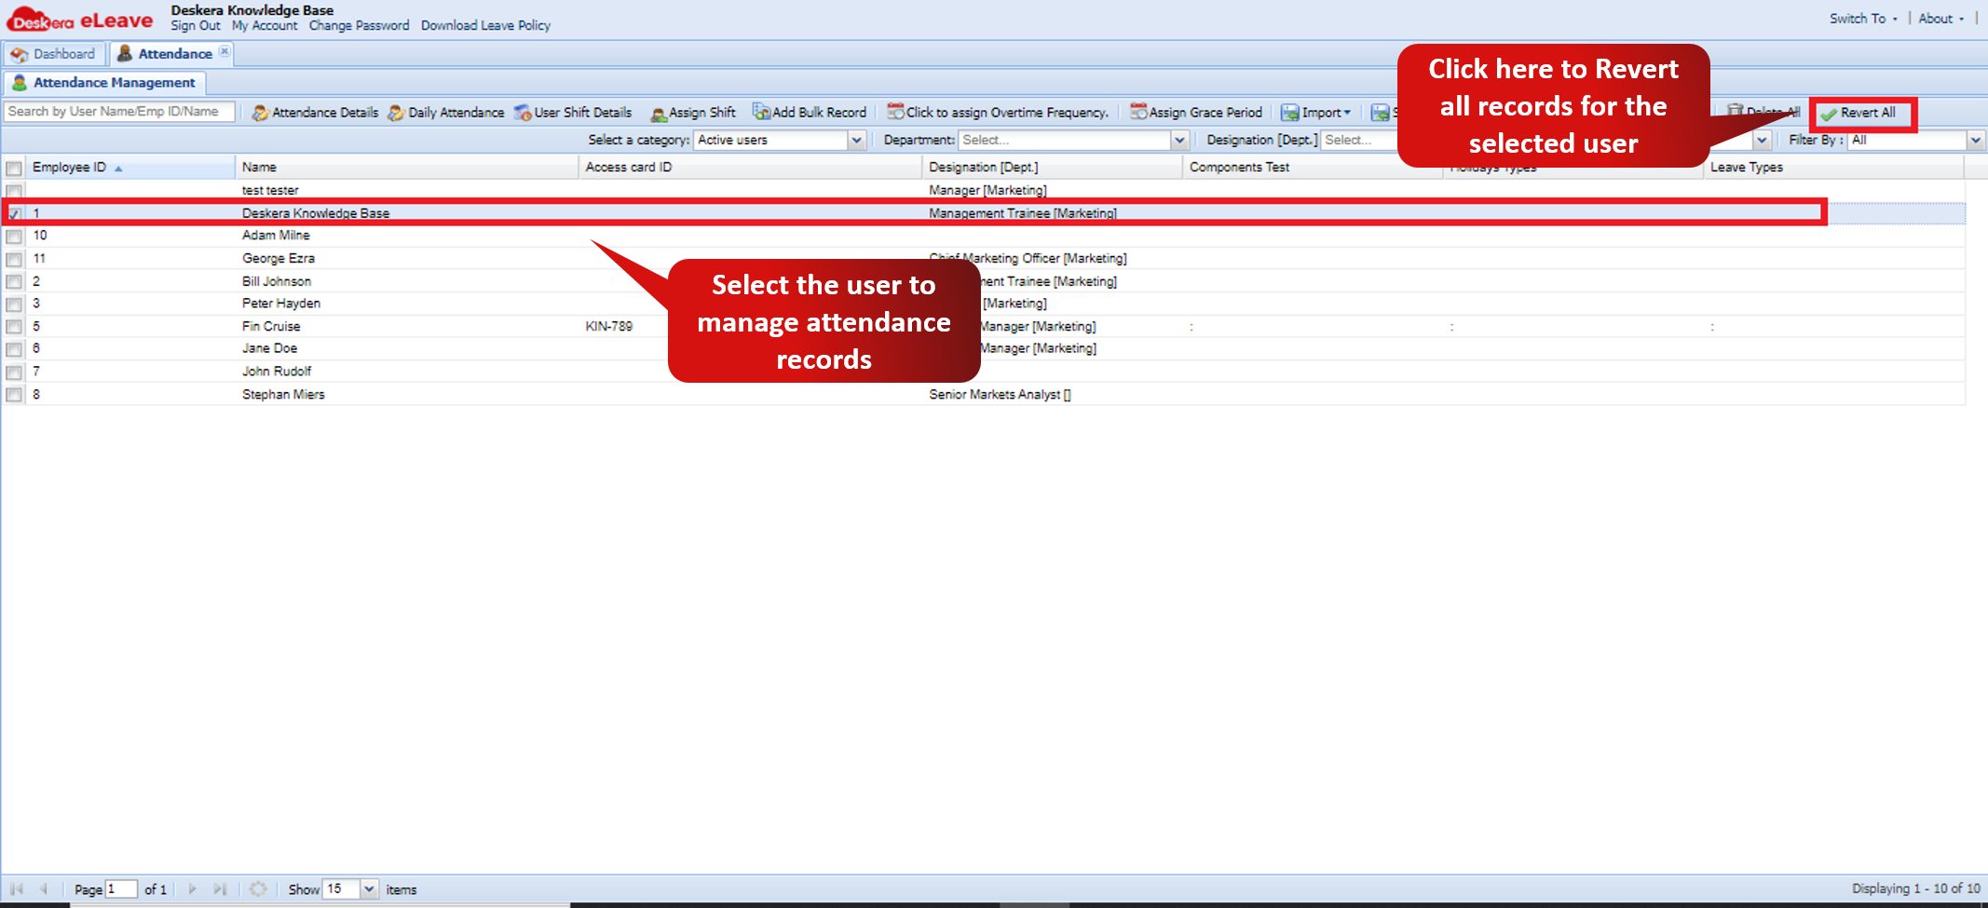Switch to the Dashboard tab
The image size is (1988, 908).
pos(53,54)
